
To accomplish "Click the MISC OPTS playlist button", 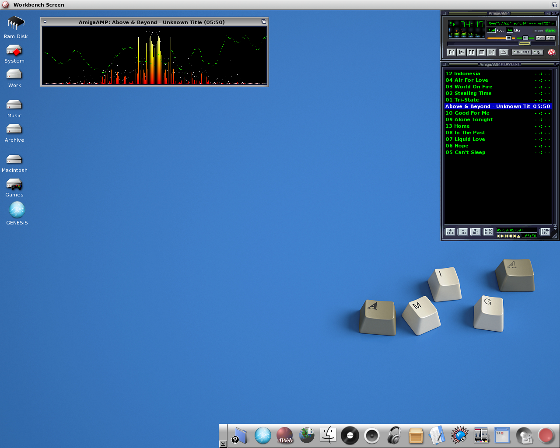I will tap(488, 232).
